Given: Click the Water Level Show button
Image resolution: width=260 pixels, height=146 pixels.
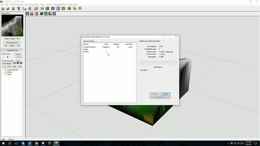Looking at the screenshot, I should tap(18, 54).
